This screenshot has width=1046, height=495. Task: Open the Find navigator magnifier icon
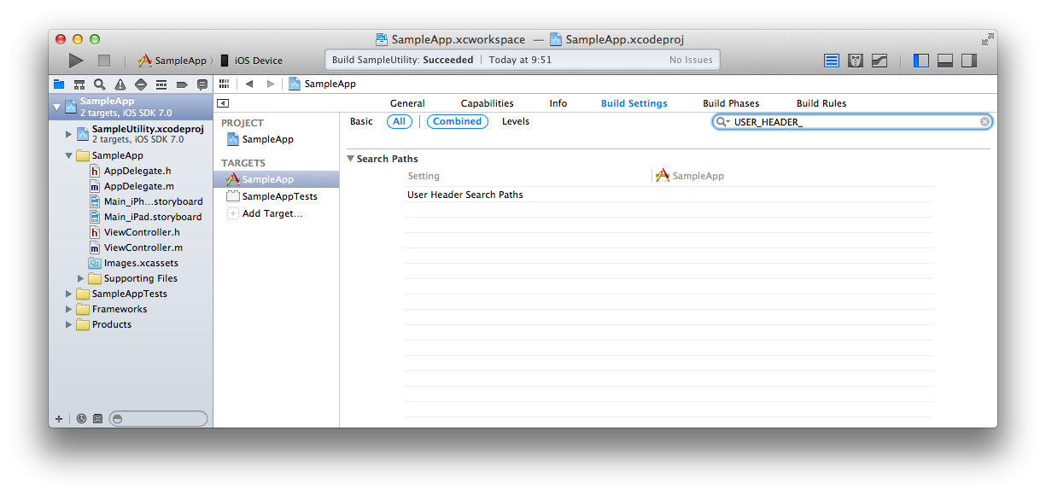pos(100,84)
